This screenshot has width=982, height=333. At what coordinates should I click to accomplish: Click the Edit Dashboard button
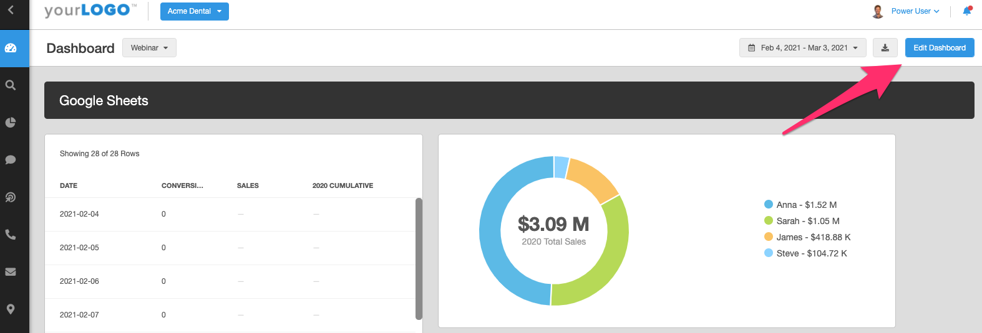click(940, 48)
